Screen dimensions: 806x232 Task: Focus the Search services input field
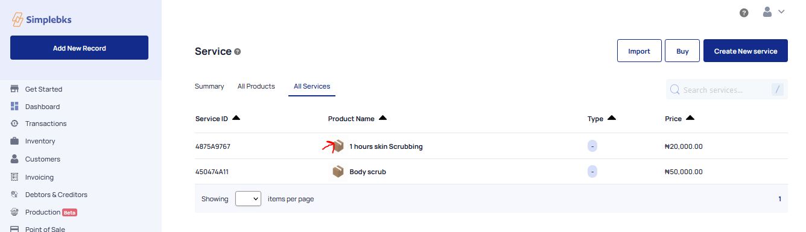pyautogui.click(x=726, y=90)
